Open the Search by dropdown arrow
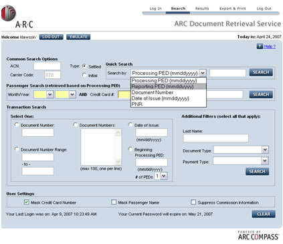The height and width of the screenshot is (244, 283). (203, 73)
